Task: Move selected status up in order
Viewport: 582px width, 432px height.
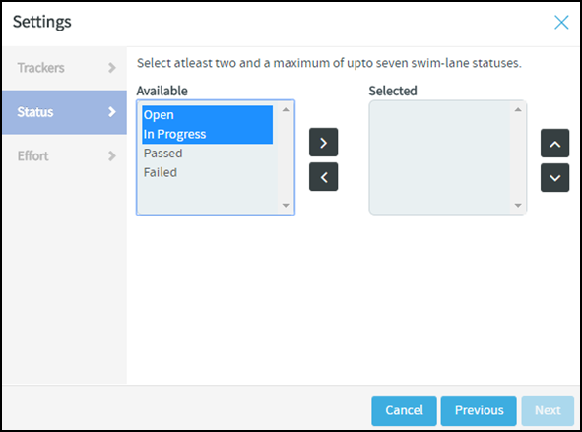Action: click(554, 144)
